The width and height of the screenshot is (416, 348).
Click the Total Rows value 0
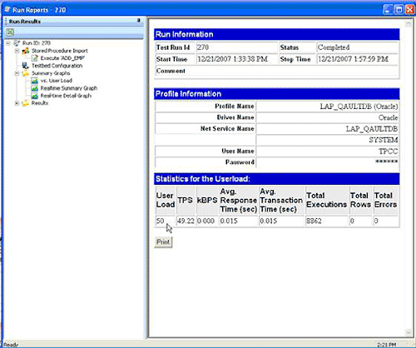(x=352, y=221)
